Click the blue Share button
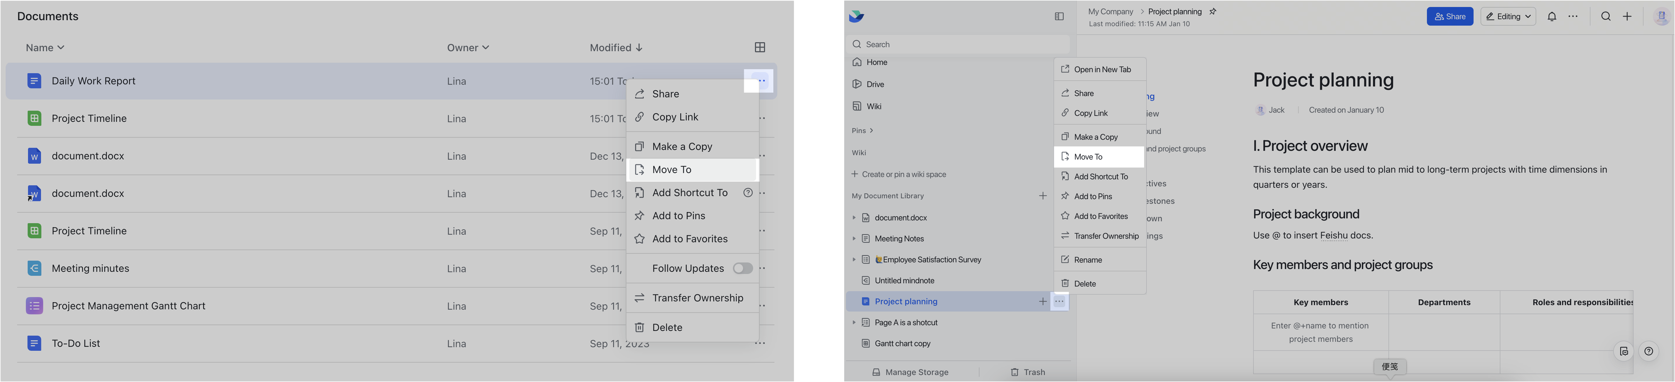The image size is (1675, 382). coord(1449,17)
